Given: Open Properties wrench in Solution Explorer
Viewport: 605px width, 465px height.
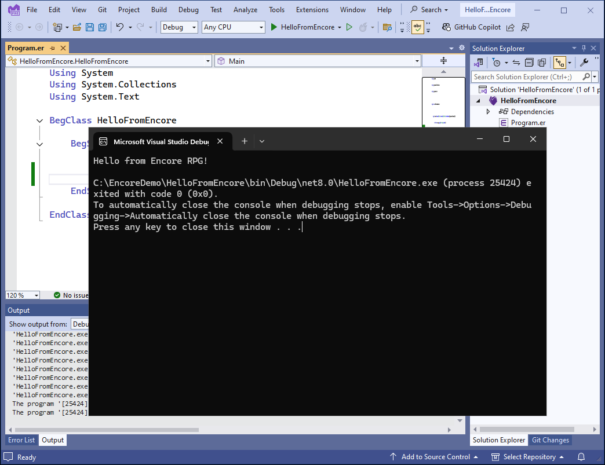Looking at the screenshot, I should point(584,63).
